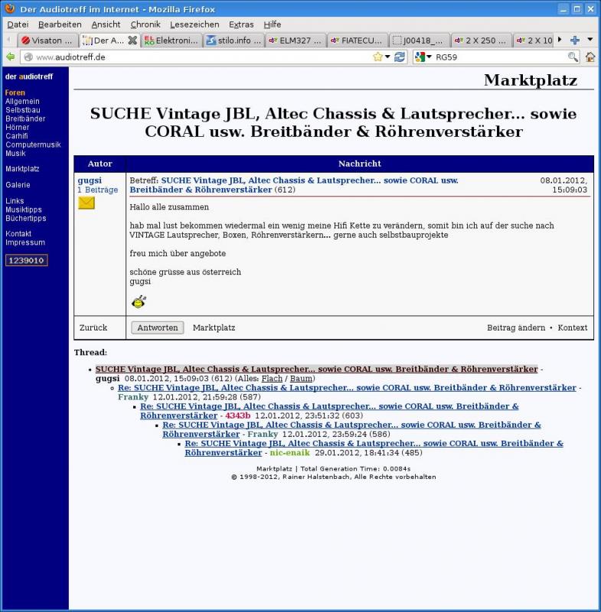Viewport: 601px width, 612px height.
Task: Open the Links sidebar entry
Action: tap(15, 200)
